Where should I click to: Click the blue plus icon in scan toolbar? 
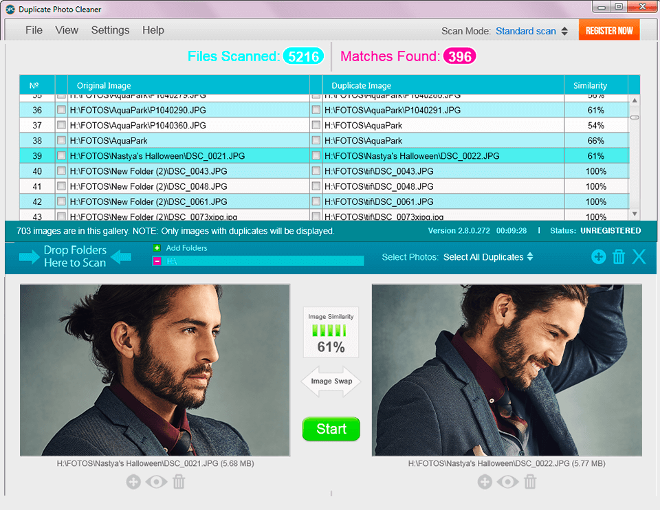click(598, 256)
